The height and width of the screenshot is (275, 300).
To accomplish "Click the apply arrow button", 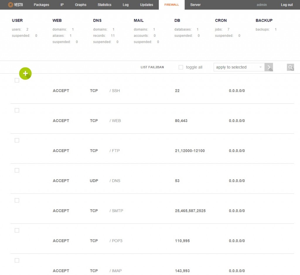I will pos(269,67).
